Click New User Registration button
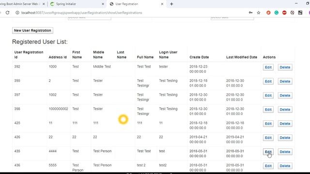 pos(32,30)
